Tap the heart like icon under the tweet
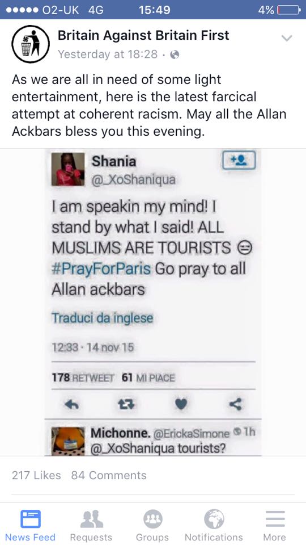This screenshot has width=306, height=545. click(x=181, y=404)
